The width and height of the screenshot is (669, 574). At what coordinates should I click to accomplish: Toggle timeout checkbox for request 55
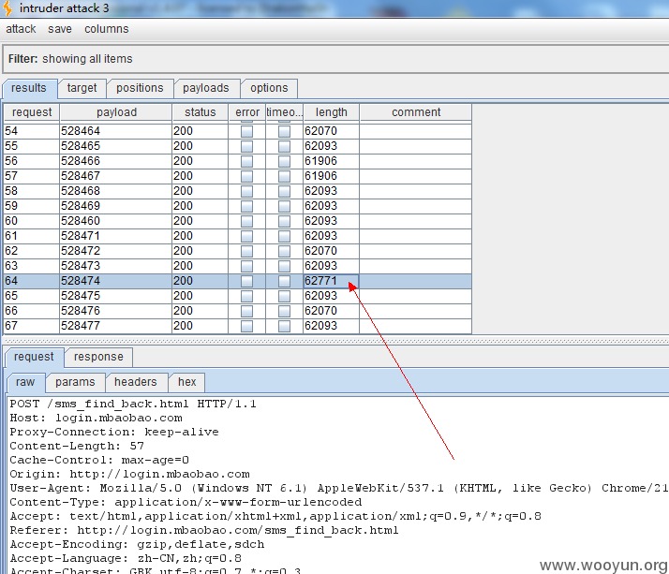pyautogui.click(x=284, y=146)
